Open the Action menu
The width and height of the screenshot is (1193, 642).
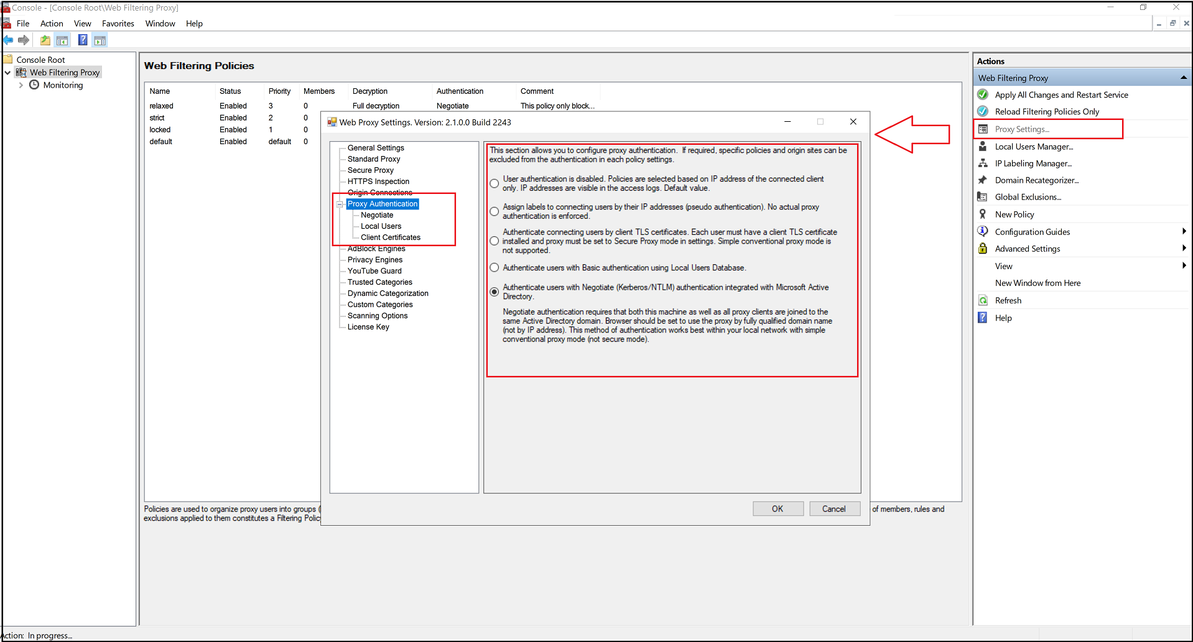pyautogui.click(x=52, y=24)
